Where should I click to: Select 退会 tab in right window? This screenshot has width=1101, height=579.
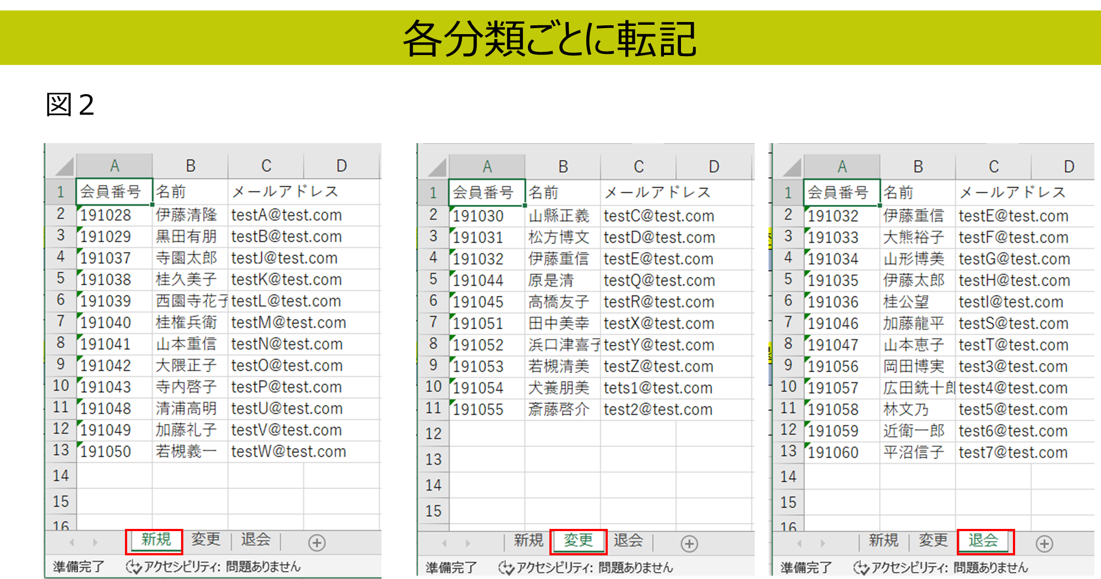(983, 540)
